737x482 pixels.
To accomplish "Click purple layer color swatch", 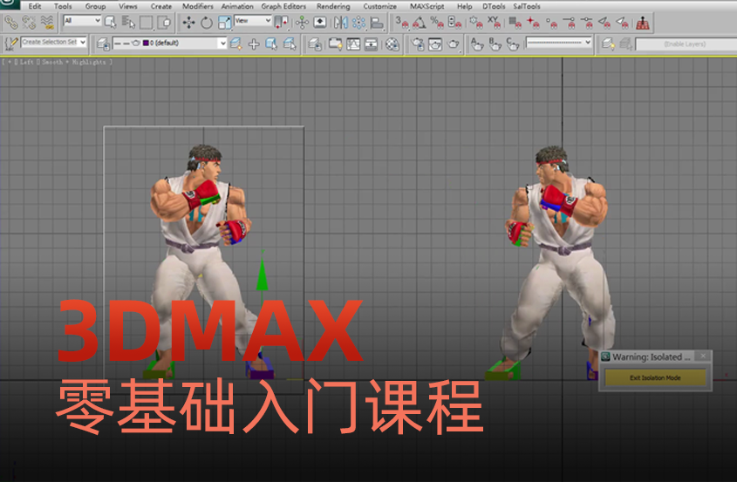I will [x=146, y=44].
